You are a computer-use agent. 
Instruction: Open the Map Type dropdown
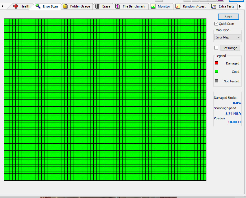tap(228, 37)
